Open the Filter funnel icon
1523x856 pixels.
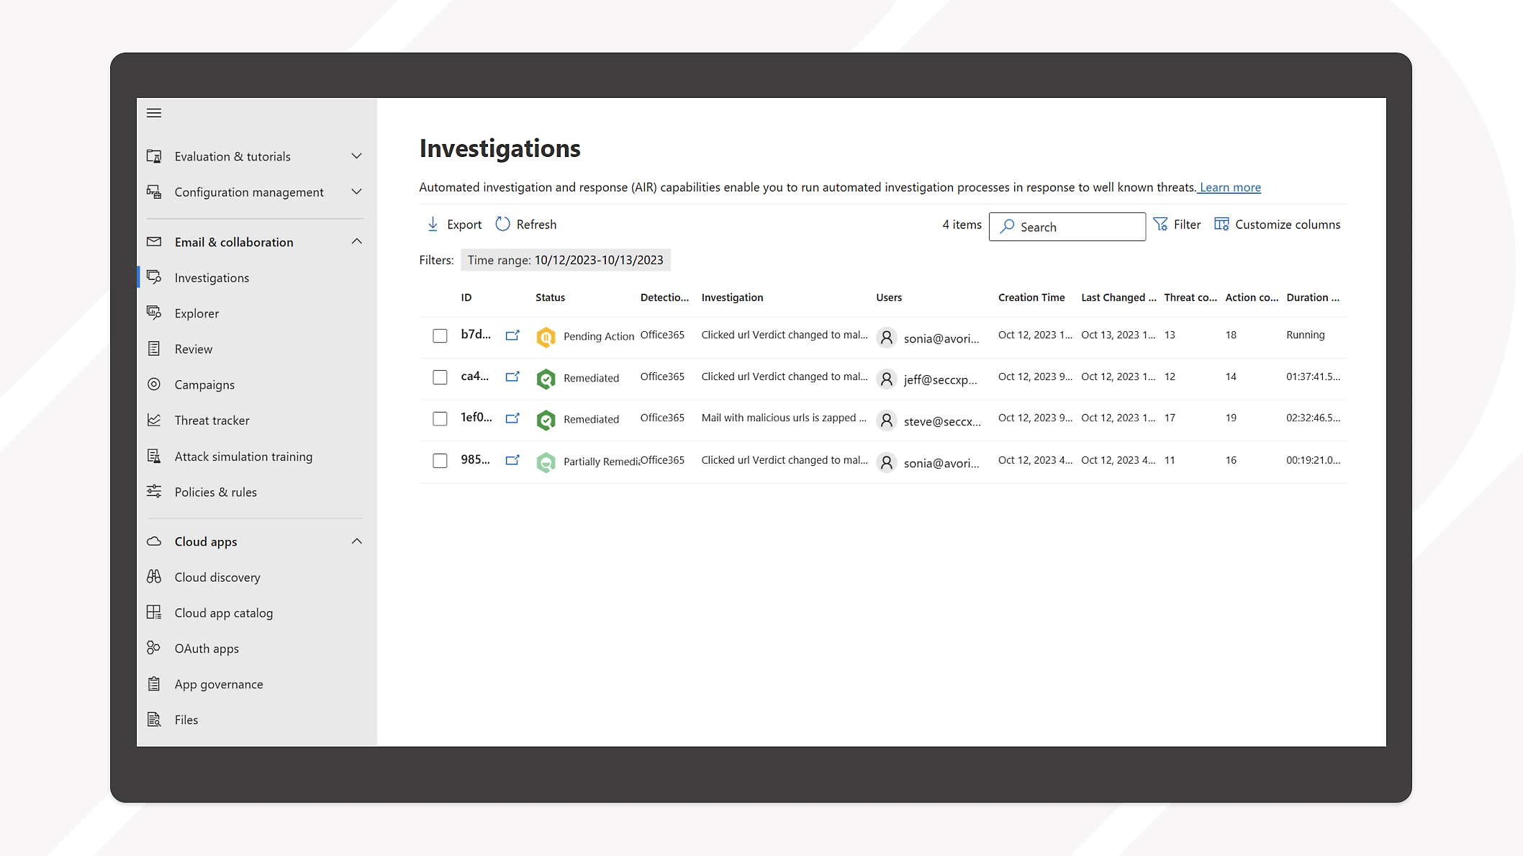pos(1160,225)
